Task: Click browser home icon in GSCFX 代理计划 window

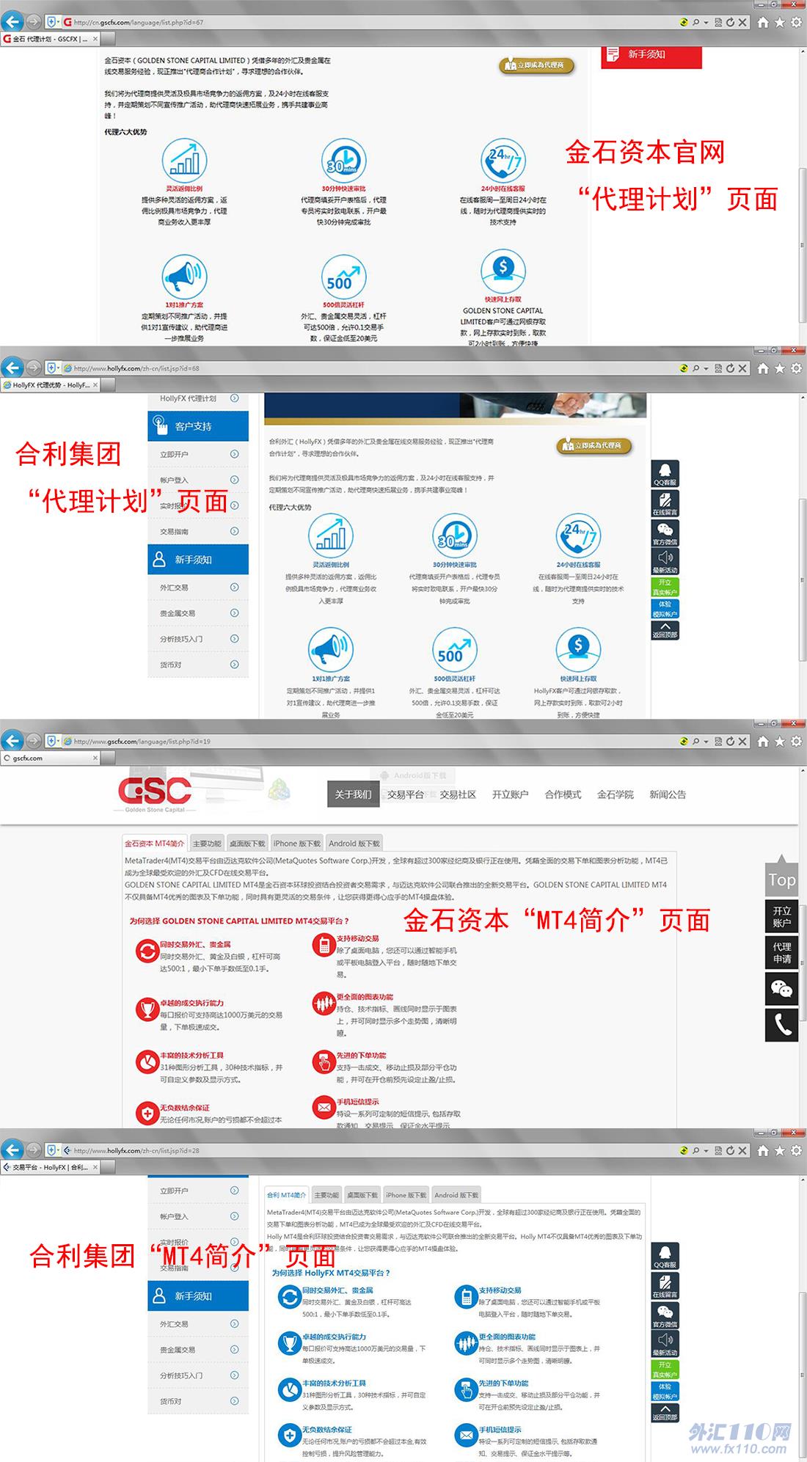Action: pos(763,22)
